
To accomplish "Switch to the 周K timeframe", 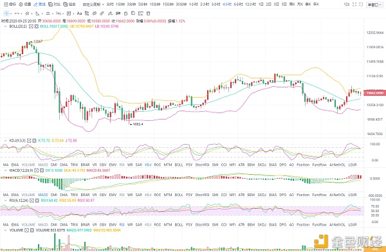I will pyautogui.click(x=292, y=4).
